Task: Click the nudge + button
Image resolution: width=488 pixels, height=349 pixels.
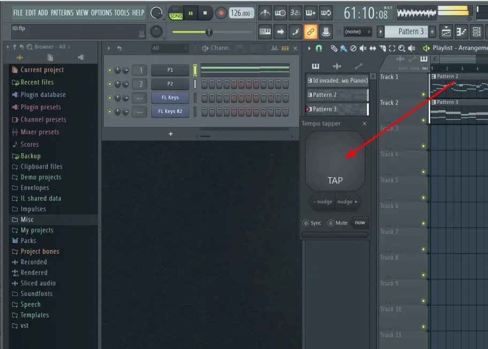Action: 348,202
